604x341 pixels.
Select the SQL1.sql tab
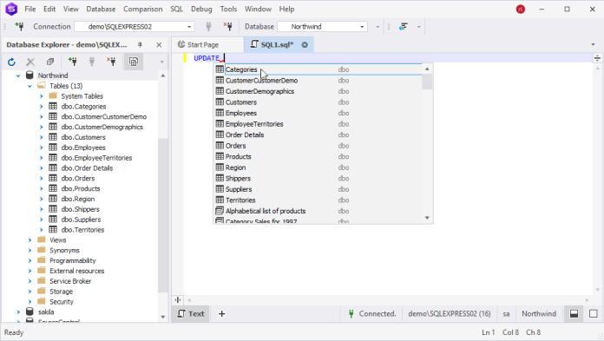[x=277, y=45]
